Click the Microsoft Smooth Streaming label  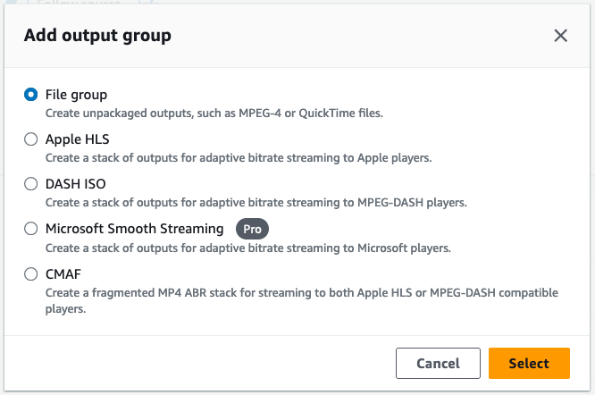[x=134, y=229]
